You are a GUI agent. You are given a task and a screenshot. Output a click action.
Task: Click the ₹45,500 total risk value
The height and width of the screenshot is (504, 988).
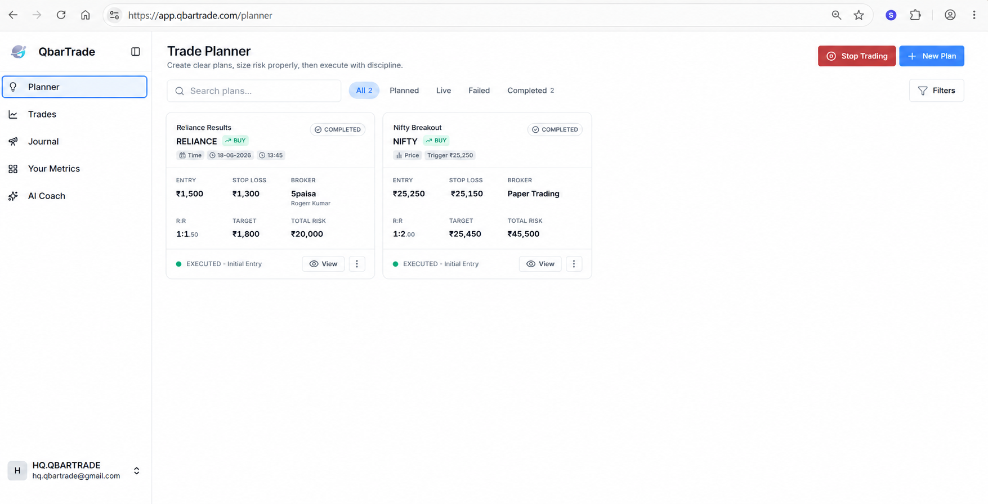click(x=523, y=234)
